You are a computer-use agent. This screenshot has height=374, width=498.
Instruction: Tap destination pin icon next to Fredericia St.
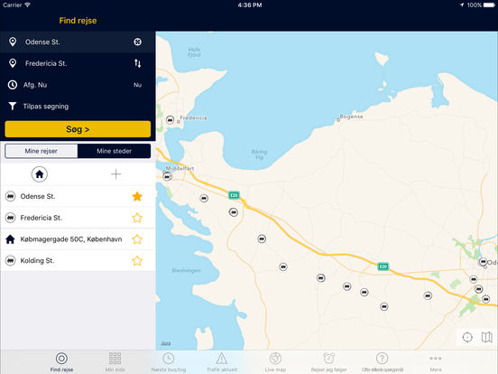point(13,63)
